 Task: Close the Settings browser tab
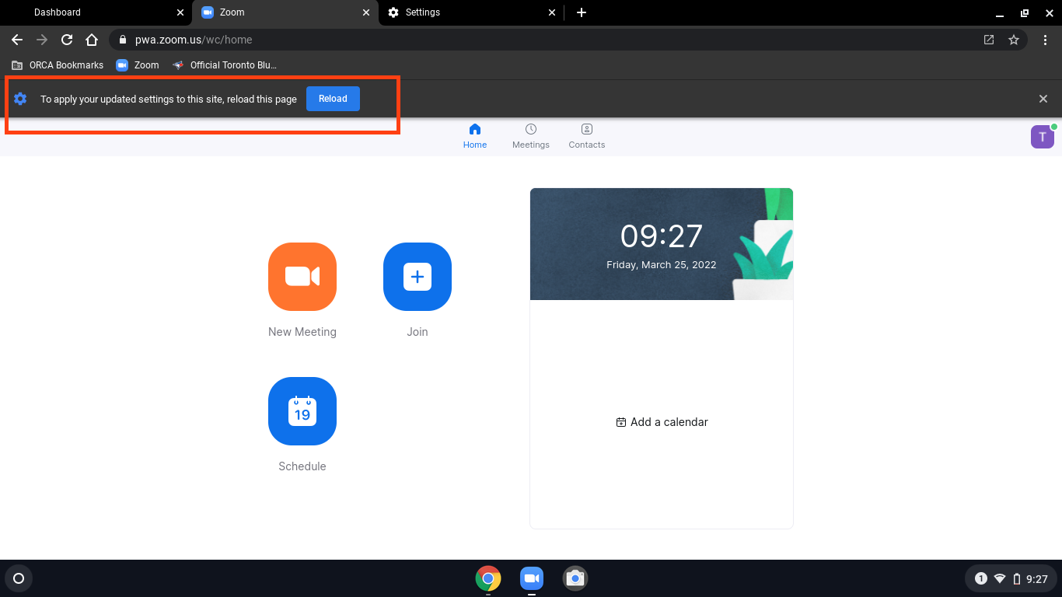click(x=552, y=12)
